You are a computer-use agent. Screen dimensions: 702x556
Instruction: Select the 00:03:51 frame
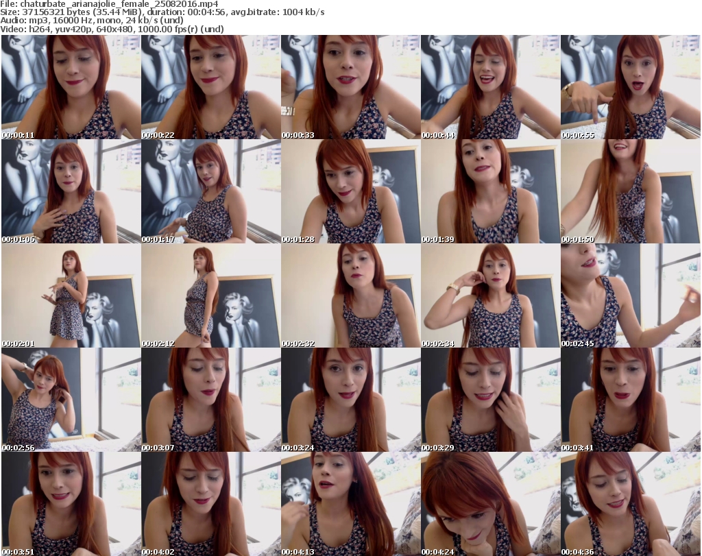(71, 504)
